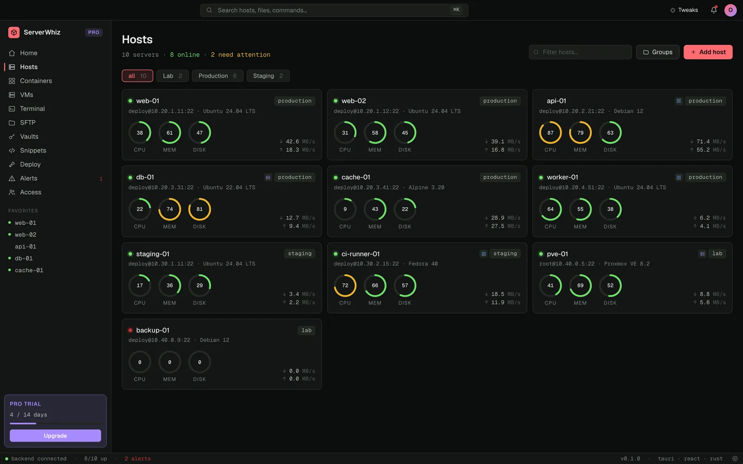Click the container icon on api-01 card
The width and height of the screenshot is (743, 464).
point(678,101)
